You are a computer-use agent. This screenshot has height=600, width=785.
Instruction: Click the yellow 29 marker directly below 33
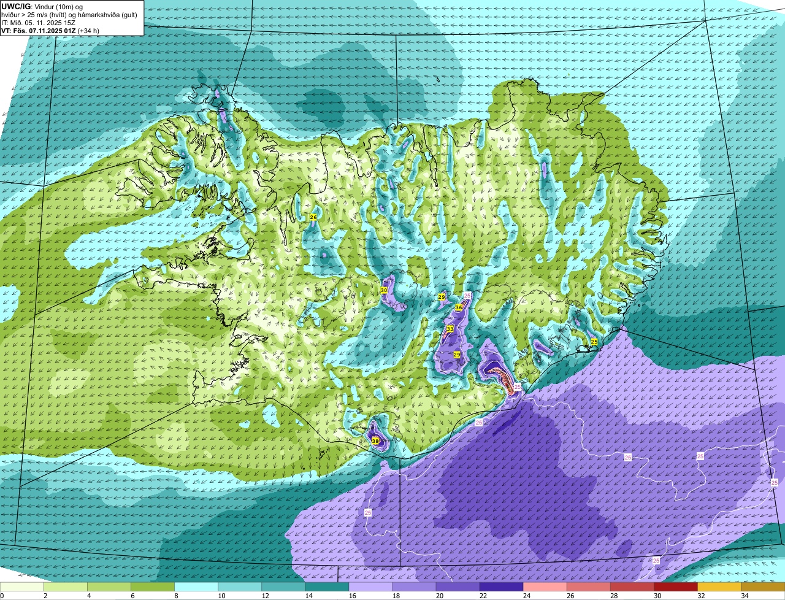click(456, 355)
